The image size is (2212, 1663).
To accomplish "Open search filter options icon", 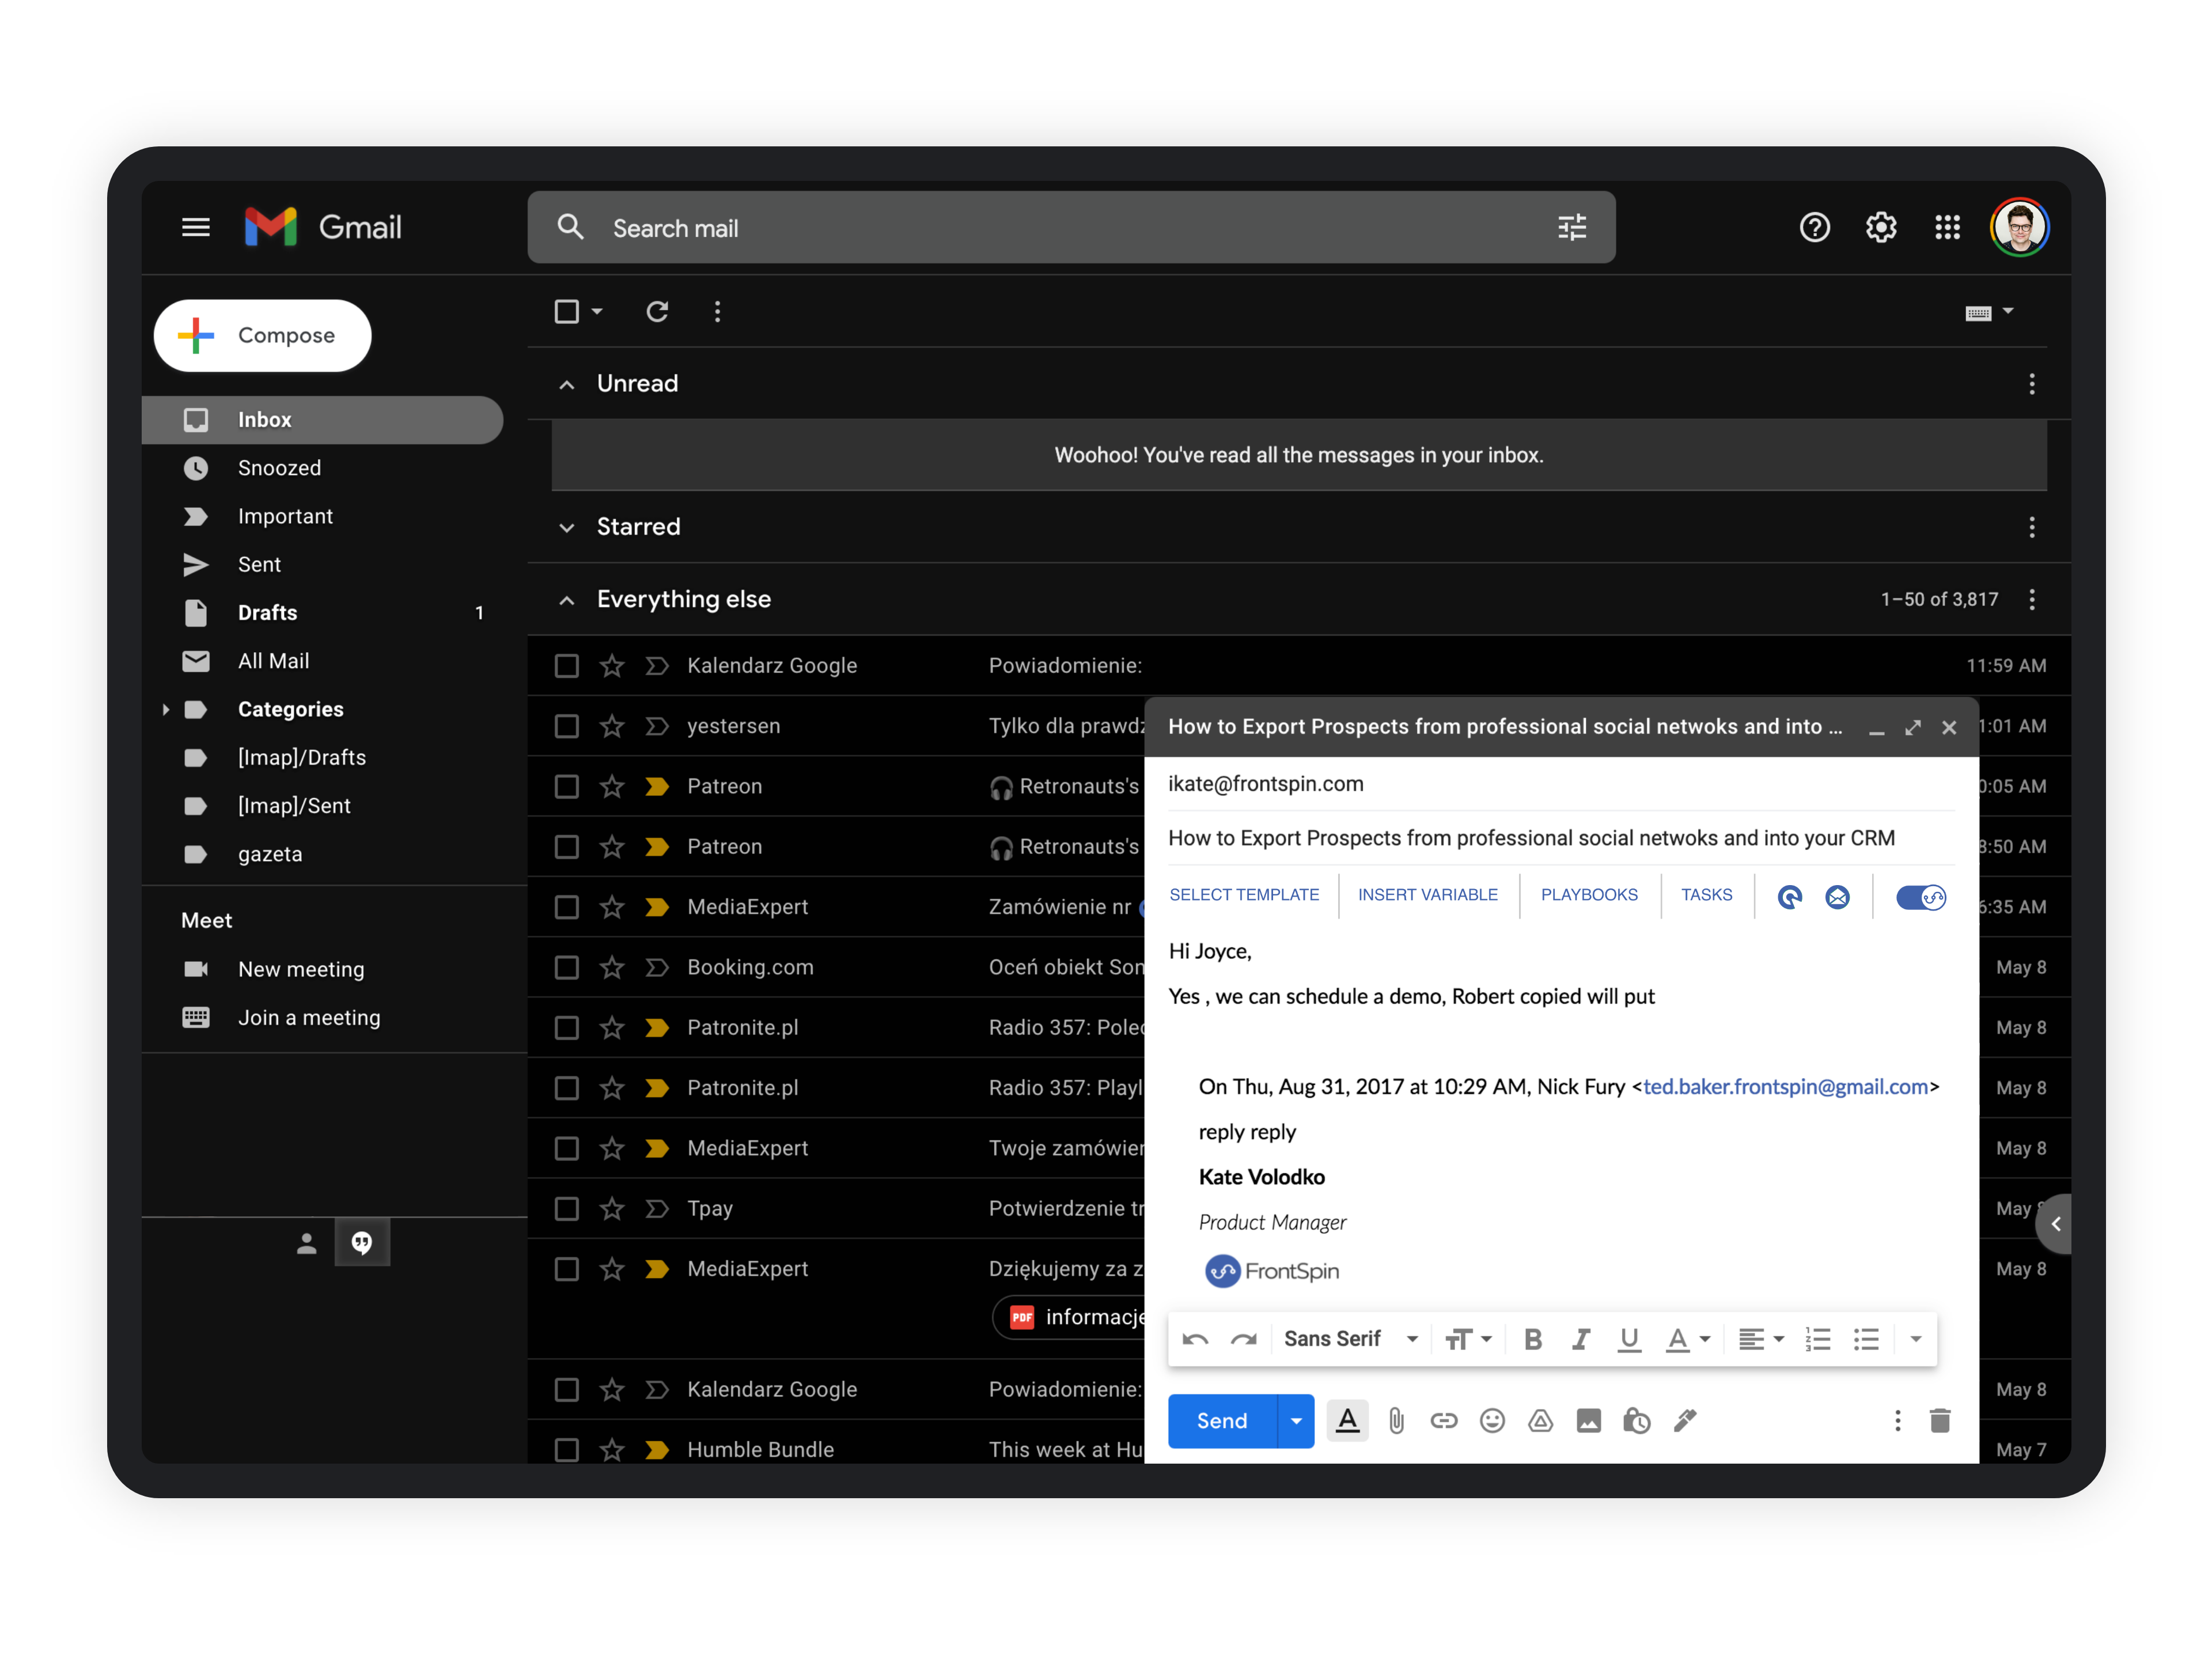I will [1572, 228].
